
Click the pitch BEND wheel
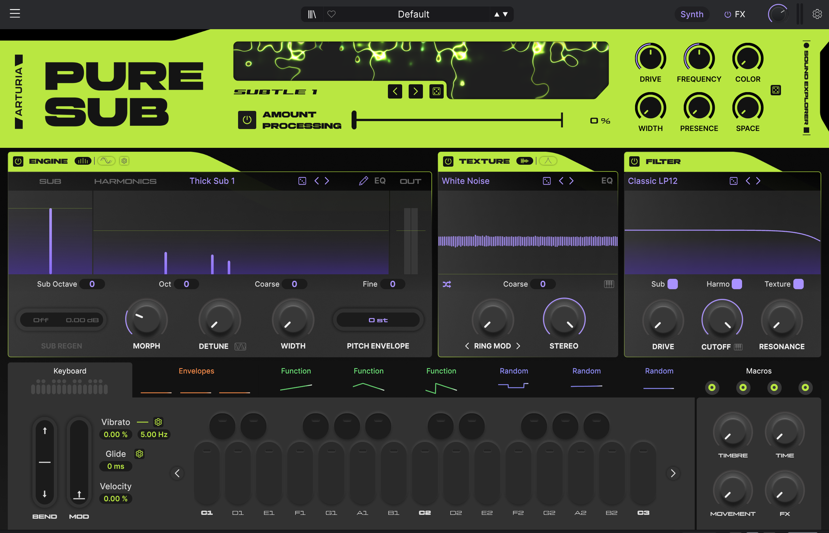click(x=45, y=462)
